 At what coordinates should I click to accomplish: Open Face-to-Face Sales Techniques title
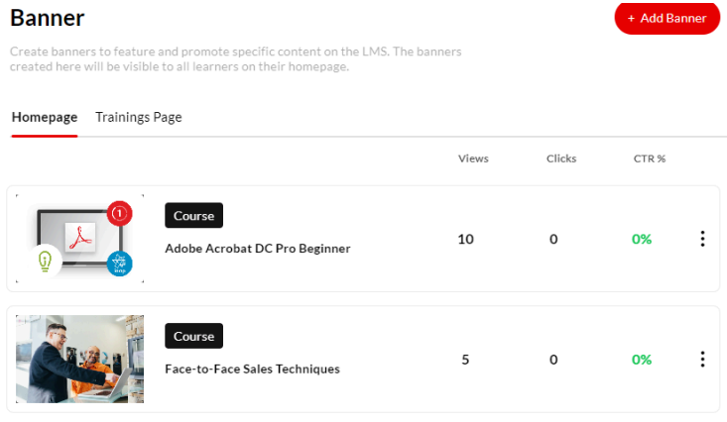point(252,369)
